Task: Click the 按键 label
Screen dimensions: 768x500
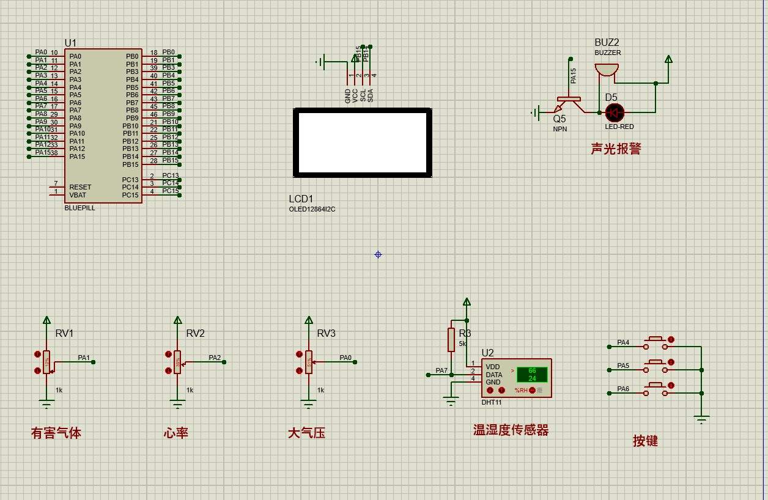Action: [645, 441]
